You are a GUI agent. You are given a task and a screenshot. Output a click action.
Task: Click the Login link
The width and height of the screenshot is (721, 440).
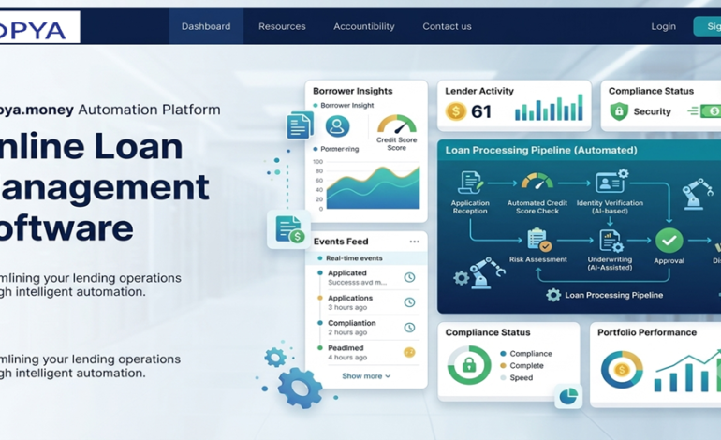point(663,26)
